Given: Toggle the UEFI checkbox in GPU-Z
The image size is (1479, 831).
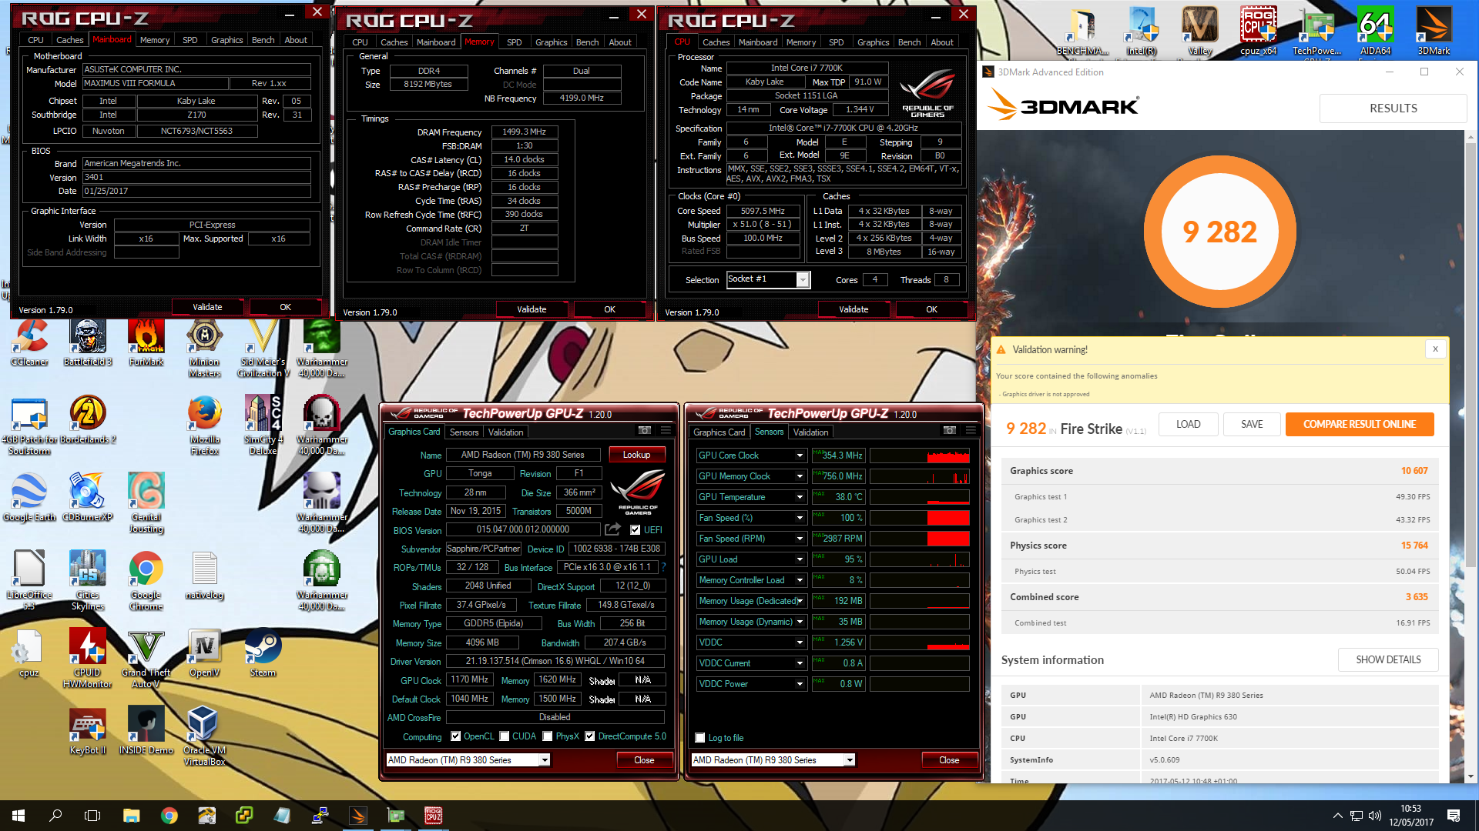Looking at the screenshot, I should pos(635,530).
